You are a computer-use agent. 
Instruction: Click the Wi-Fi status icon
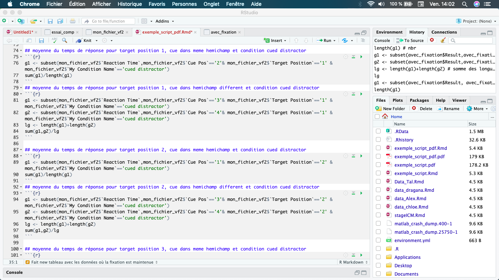[371, 4]
